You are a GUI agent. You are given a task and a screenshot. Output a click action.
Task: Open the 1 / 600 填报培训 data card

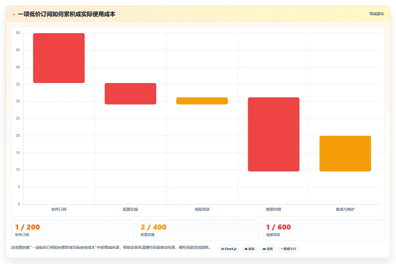pyautogui.click(x=323, y=230)
